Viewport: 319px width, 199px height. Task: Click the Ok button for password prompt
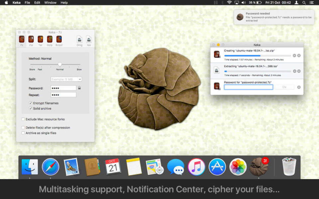click(284, 87)
